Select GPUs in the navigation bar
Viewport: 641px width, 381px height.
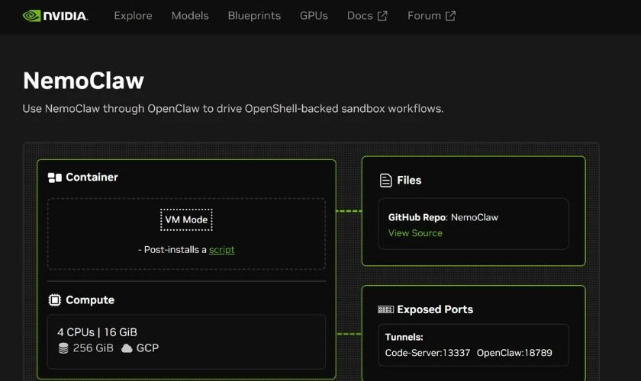314,16
